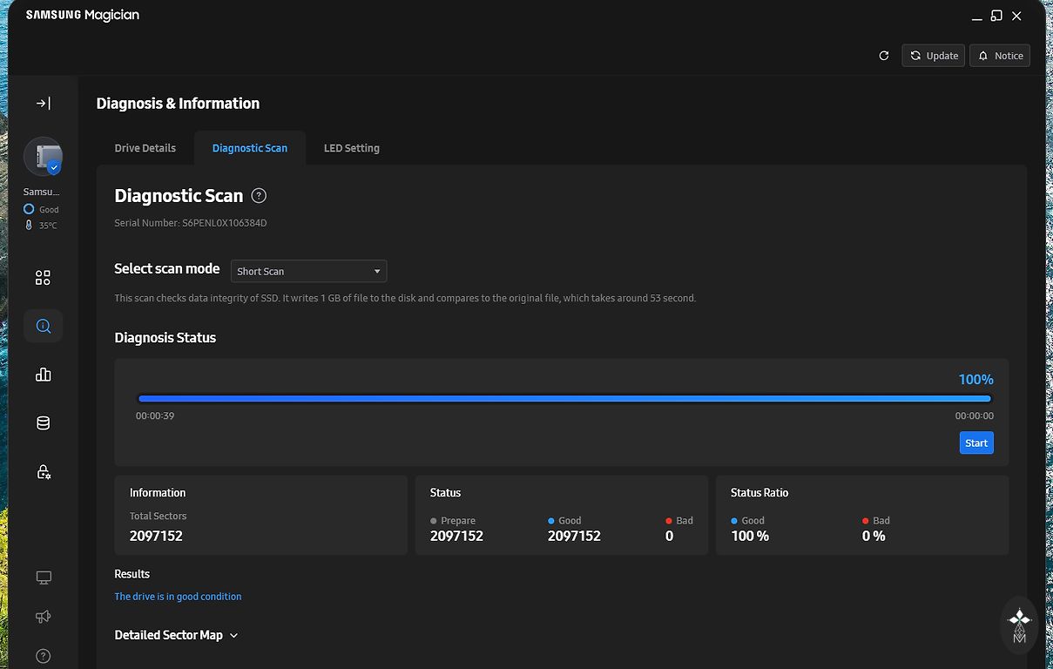Image resolution: width=1053 pixels, height=669 pixels.
Task: Open the database cylinder sidebar icon
Action: [x=43, y=423]
